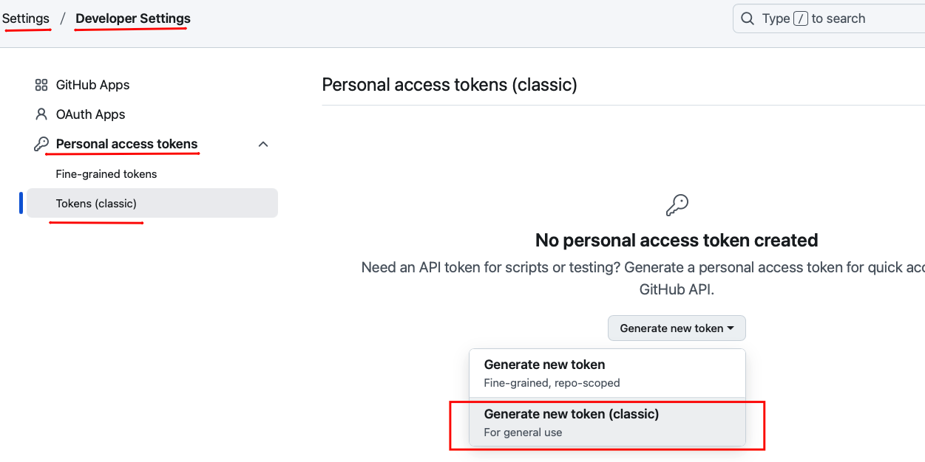The width and height of the screenshot is (925, 462).
Task: Open Fine-grained tokens in sidebar
Action: coord(106,174)
